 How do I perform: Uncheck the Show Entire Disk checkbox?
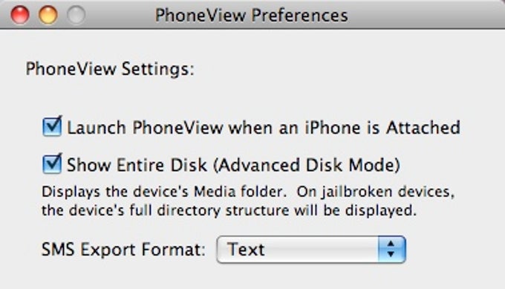pos(52,163)
